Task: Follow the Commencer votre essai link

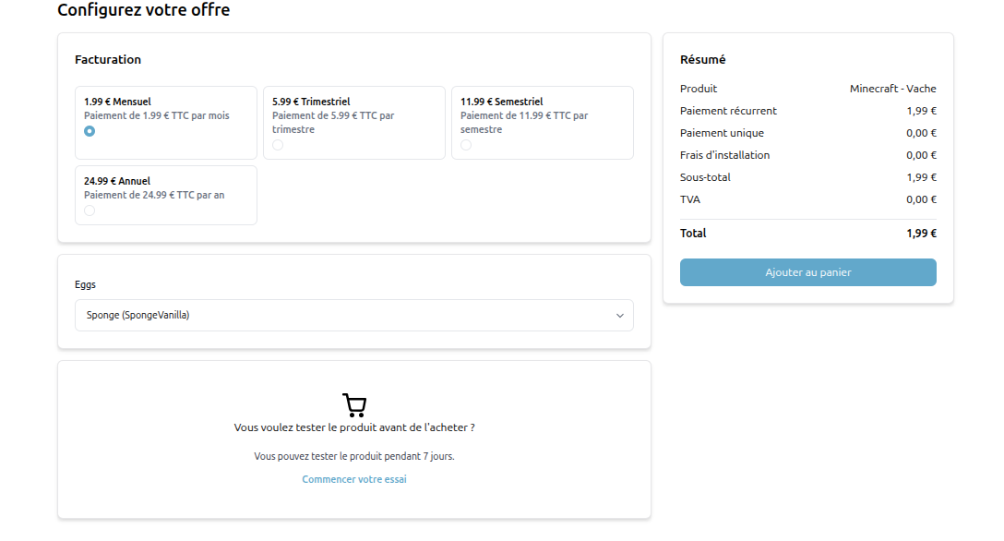Action: 354,479
